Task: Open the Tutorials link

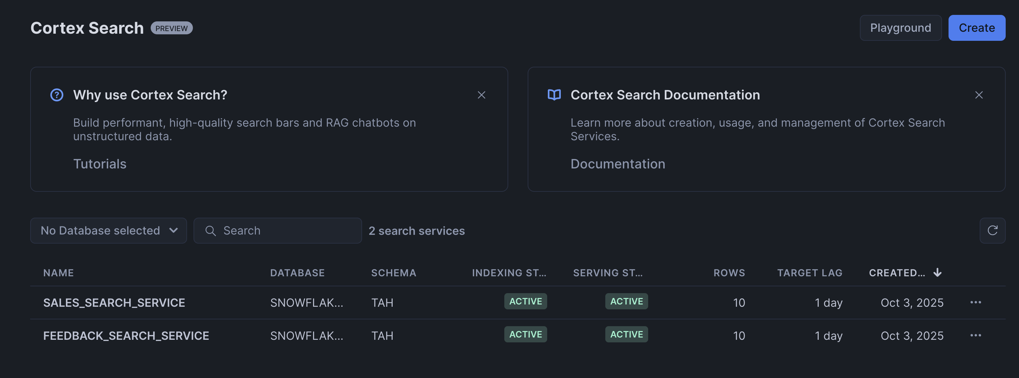Action: click(100, 164)
